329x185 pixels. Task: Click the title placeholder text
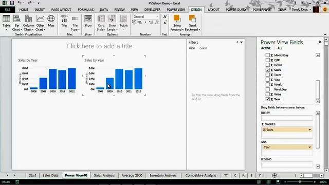click(x=99, y=46)
